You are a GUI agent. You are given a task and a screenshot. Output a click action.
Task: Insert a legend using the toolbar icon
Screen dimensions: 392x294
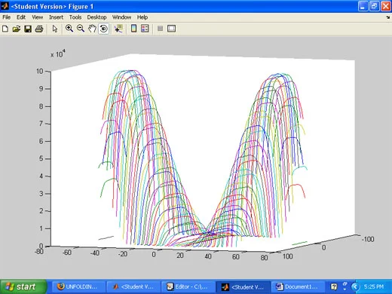click(145, 29)
